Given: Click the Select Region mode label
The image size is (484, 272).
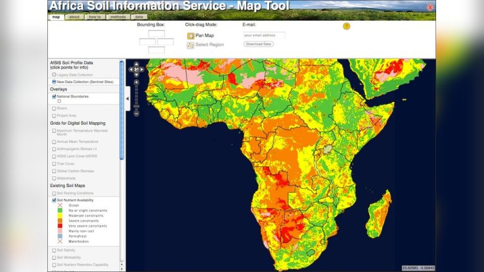Looking at the screenshot, I should point(210,45).
